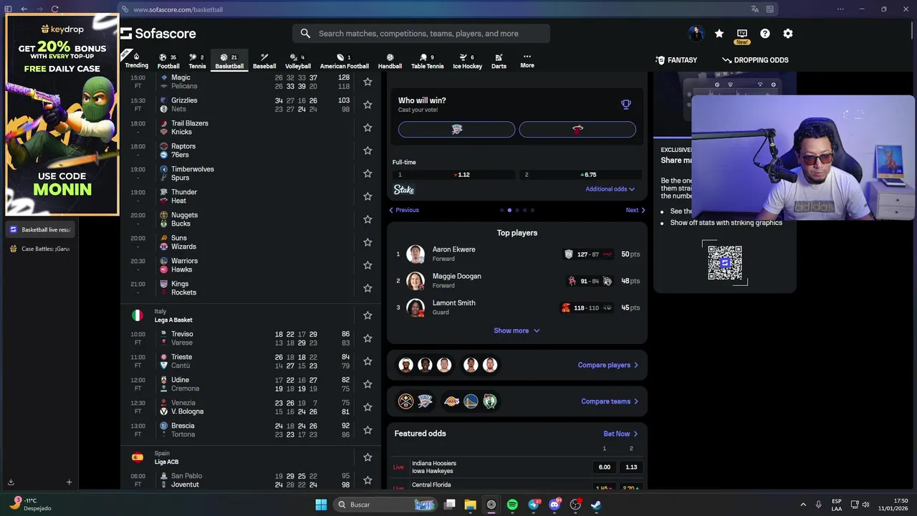The height and width of the screenshot is (516, 917).
Task: Open the FANTASY section
Action: (x=676, y=60)
